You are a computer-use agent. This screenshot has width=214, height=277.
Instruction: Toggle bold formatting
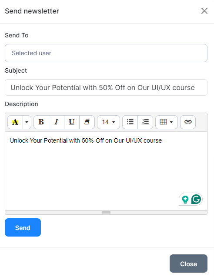(41, 122)
